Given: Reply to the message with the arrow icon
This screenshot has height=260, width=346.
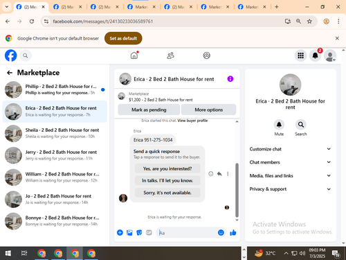Looking at the screenshot, I should (219, 174).
